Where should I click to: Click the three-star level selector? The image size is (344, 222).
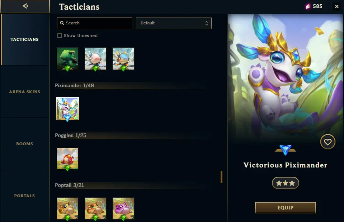pyautogui.click(x=286, y=183)
